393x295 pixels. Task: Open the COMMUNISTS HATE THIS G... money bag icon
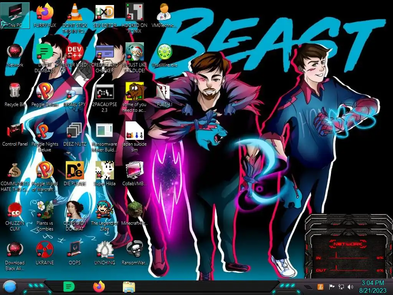[15, 177]
